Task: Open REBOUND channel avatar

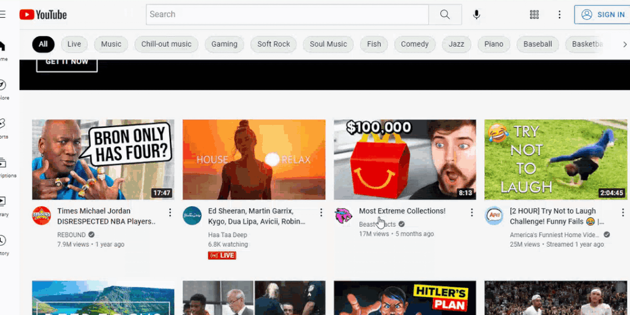Action: (x=41, y=216)
